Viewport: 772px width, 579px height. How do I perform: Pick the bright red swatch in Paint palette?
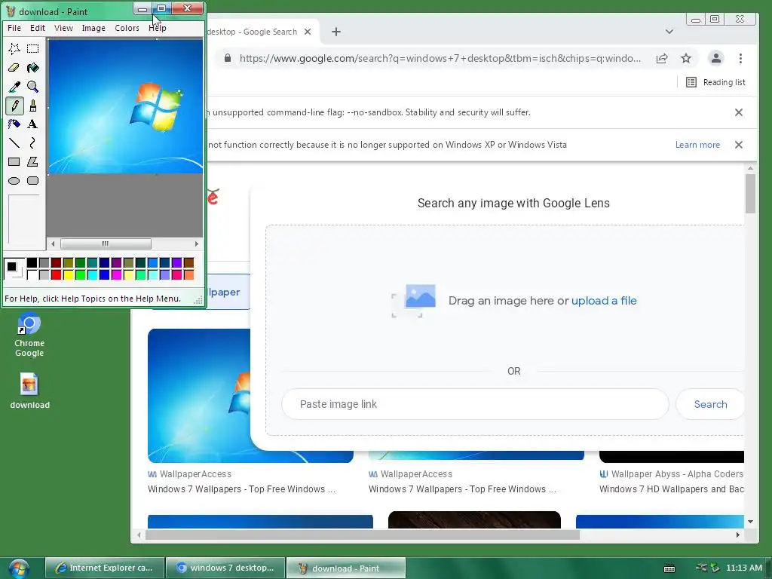(x=56, y=274)
